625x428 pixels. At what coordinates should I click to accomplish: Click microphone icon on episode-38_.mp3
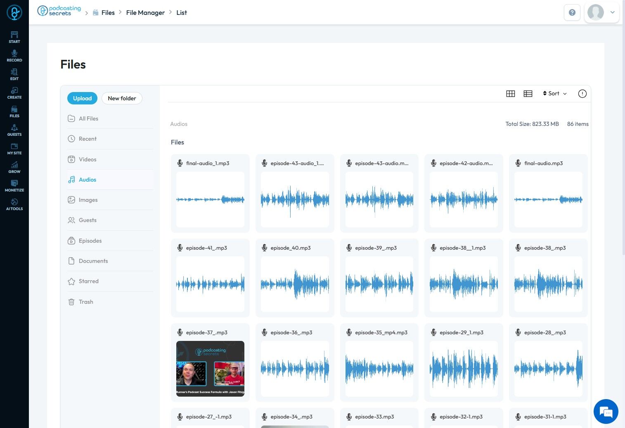click(518, 248)
